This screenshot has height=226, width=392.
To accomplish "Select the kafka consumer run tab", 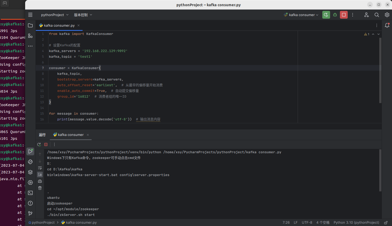I will 70,135.
